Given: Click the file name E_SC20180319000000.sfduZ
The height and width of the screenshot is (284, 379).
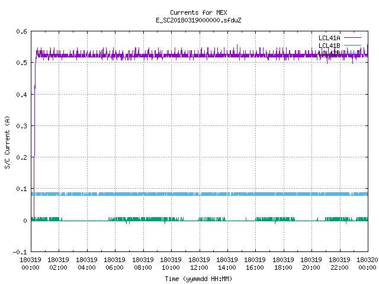Looking at the screenshot, I should coord(198,20).
